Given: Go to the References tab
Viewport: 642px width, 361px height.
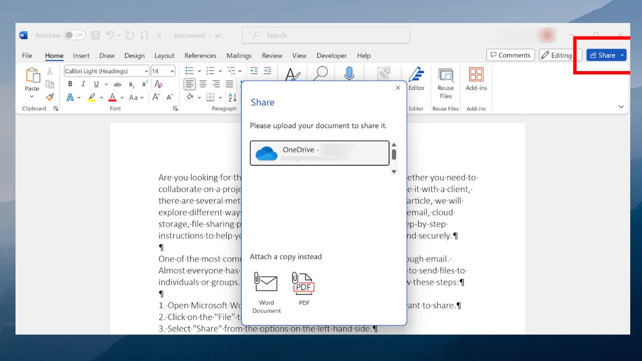Looking at the screenshot, I should click(x=200, y=56).
